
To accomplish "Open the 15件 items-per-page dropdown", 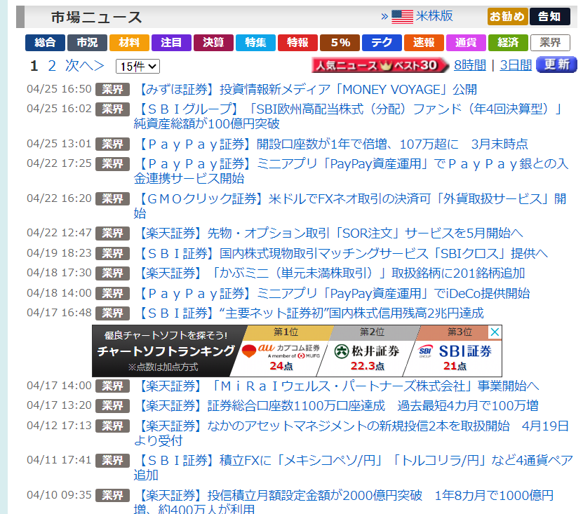I will (138, 67).
